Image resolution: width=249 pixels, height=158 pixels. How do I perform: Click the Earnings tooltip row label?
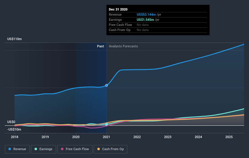[115, 20]
